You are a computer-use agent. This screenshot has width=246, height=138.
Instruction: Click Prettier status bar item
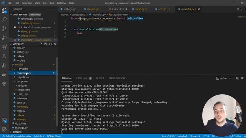coord(236,136)
